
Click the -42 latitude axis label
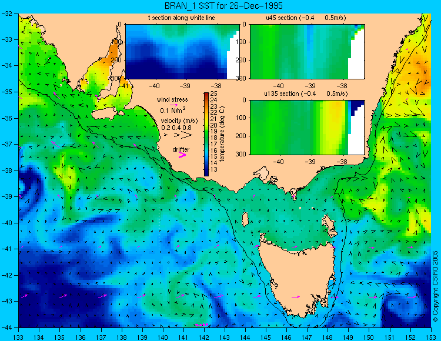(x=7, y=275)
